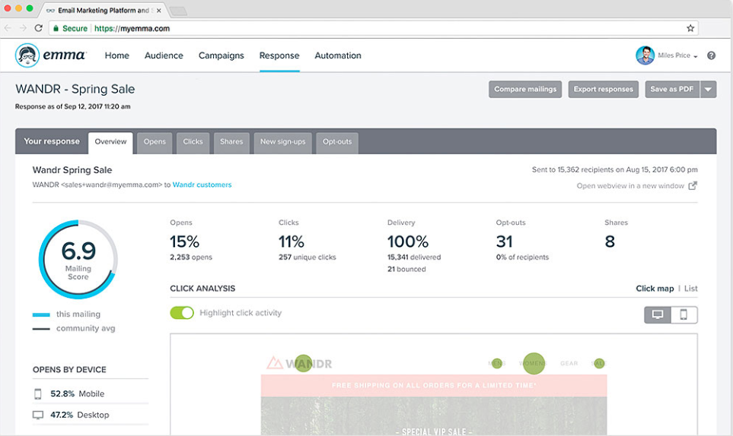
Task: Click the 11% clicks value
Action: pyautogui.click(x=292, y=242)
